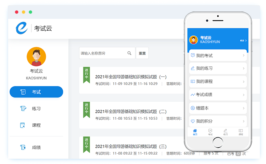266x164 pixels.
Task: Click the magnifier search icon
Action: pyautogui.click(x=129, y=53)
